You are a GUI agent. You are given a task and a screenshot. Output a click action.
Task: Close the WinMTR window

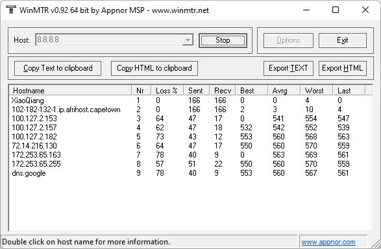(x=365, y=10)
